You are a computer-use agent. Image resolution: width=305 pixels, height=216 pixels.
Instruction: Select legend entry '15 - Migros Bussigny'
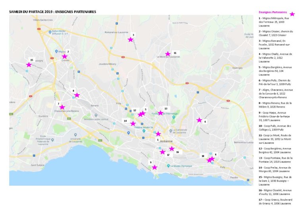point(275,181)
